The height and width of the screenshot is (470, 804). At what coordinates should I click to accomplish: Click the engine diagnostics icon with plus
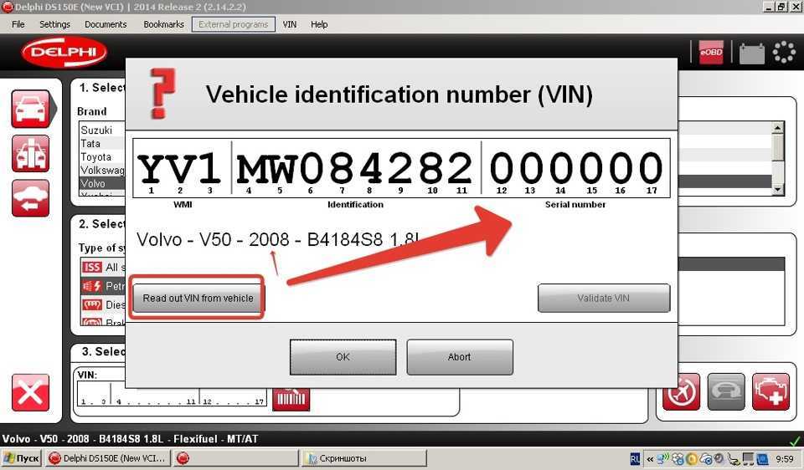(x=770, y=391)
